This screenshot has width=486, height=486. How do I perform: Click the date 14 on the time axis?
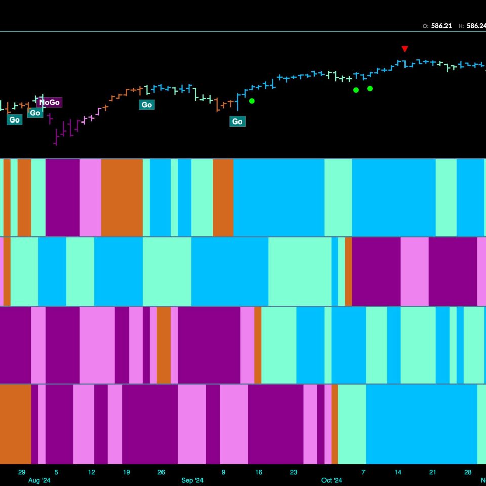tap(398, 472)
